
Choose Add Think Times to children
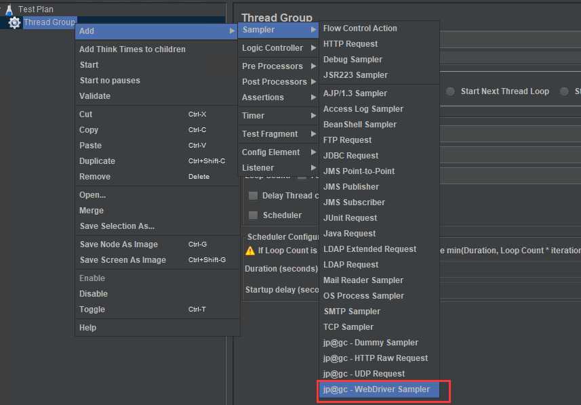157,49
